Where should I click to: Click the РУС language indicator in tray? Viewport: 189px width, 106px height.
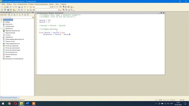point(172,104)
